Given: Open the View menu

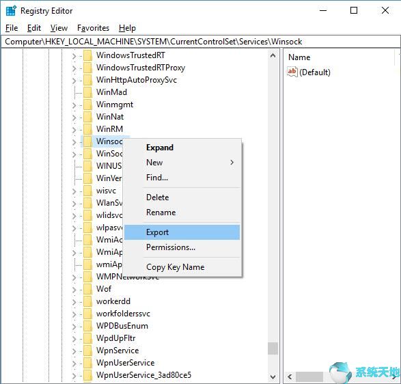Looking at the screenshot, I should [x=59, y=28].
